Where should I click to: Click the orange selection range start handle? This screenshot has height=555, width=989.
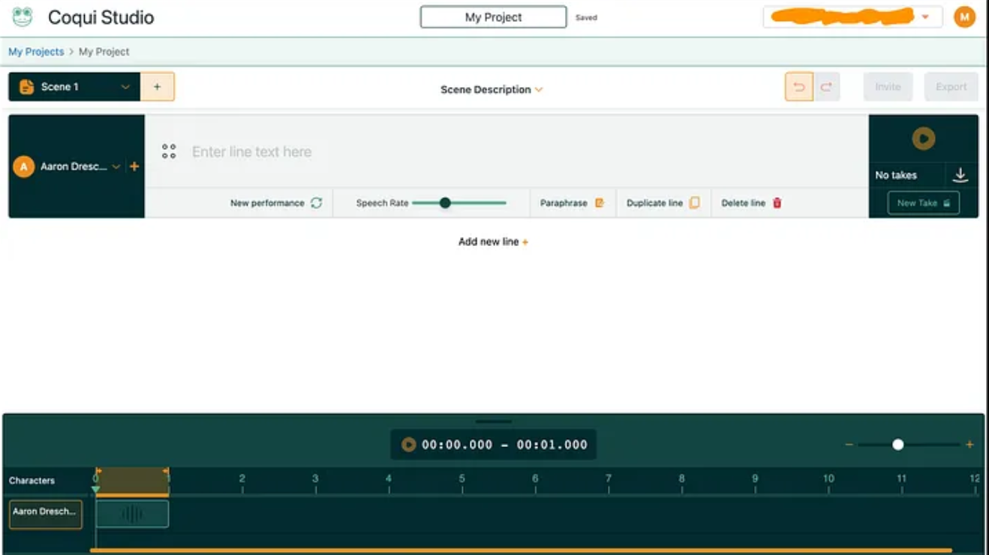tap(98, 472)
